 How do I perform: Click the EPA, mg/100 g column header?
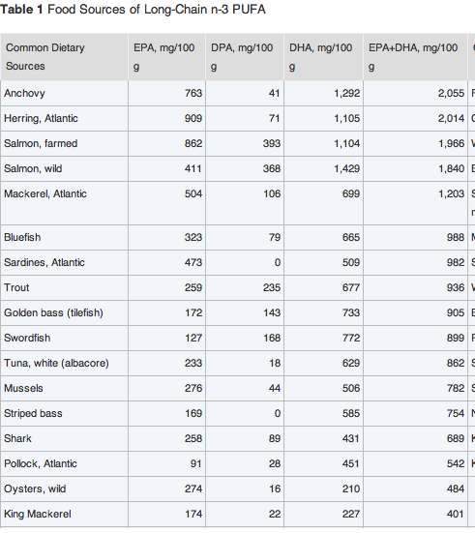[x=167, y=57]
